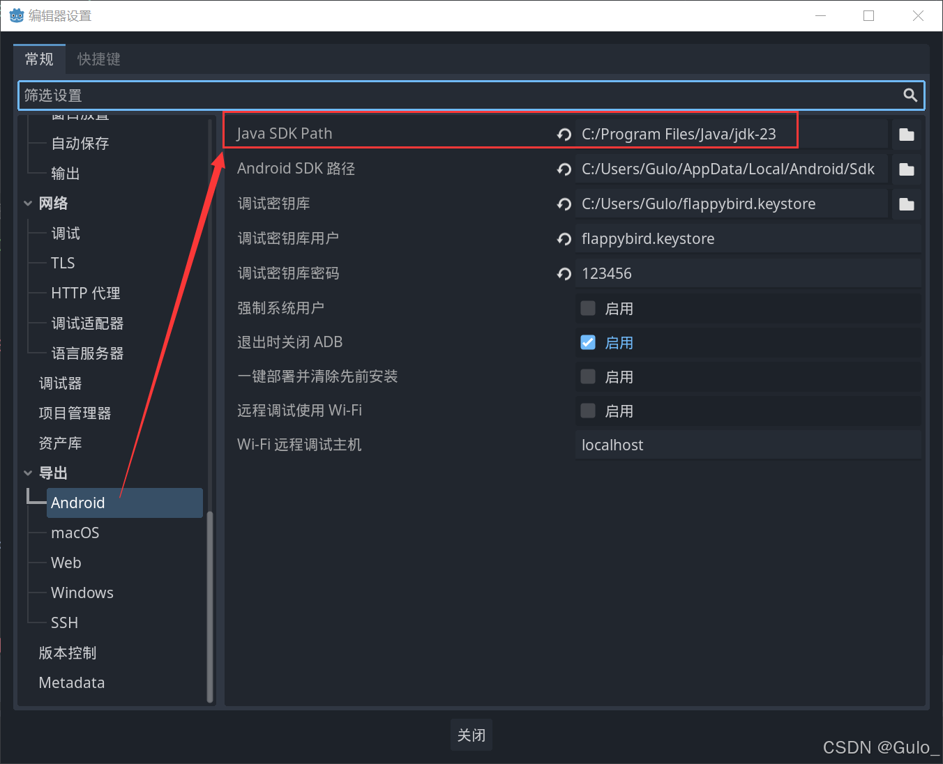Viewport: 943px width, 764px height.
Task: Select the 常规 tab
Action: coord(39,59)
